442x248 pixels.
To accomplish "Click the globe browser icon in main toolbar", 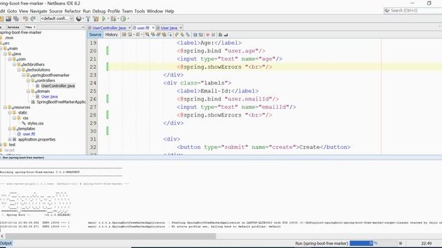I will coord(79,19).
